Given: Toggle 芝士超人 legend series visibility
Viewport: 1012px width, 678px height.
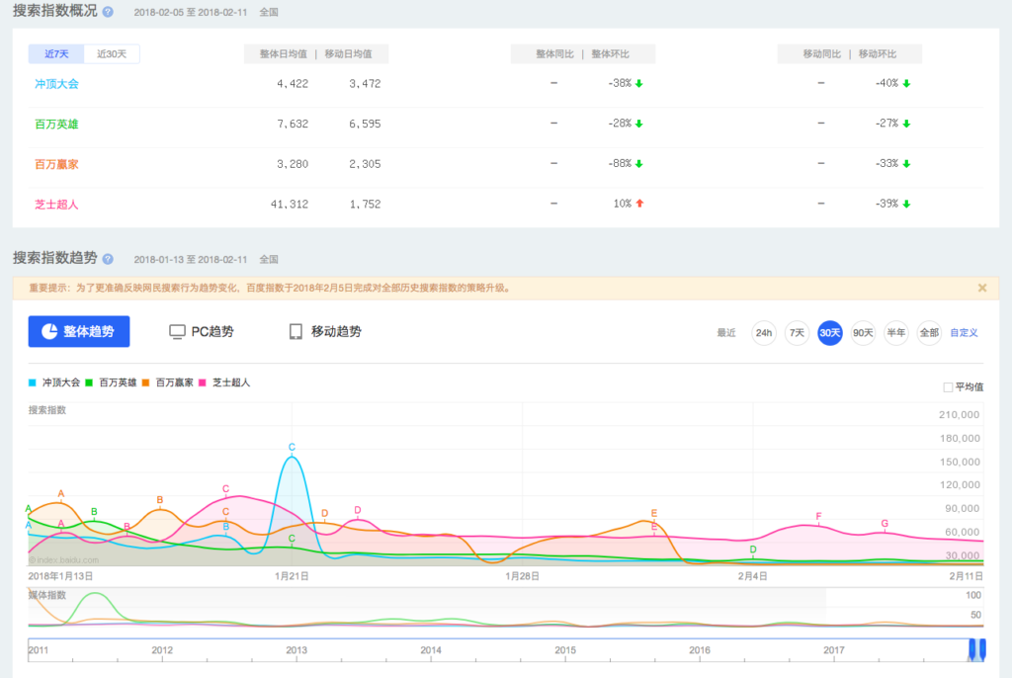Looking at the screenshot, I should pyautogui.click(x=204, y=381).
